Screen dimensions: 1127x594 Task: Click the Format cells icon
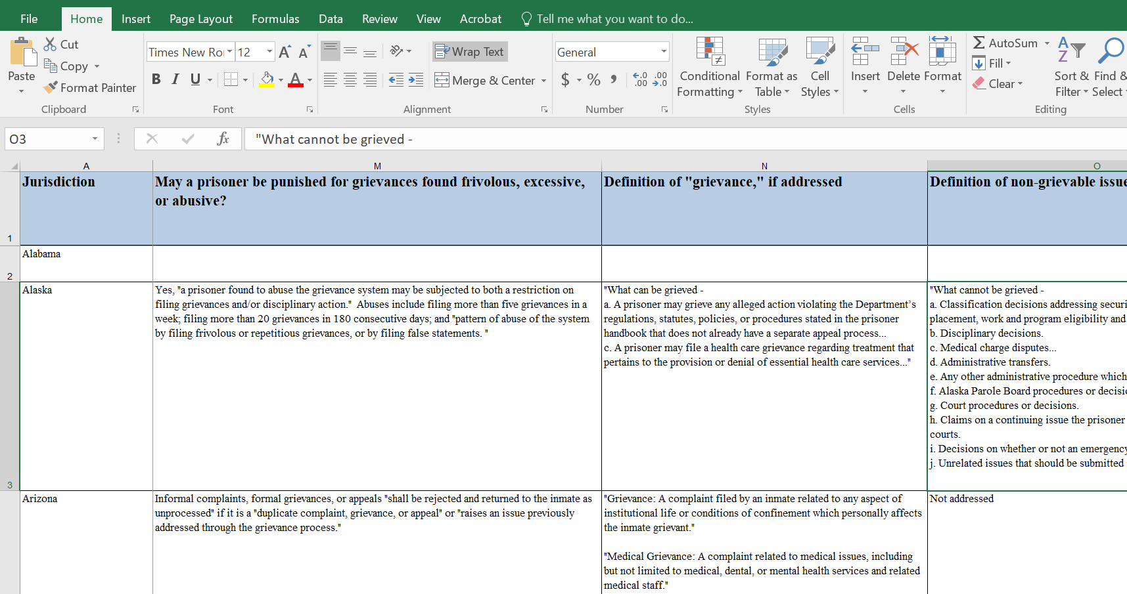[x=942, y=51]
